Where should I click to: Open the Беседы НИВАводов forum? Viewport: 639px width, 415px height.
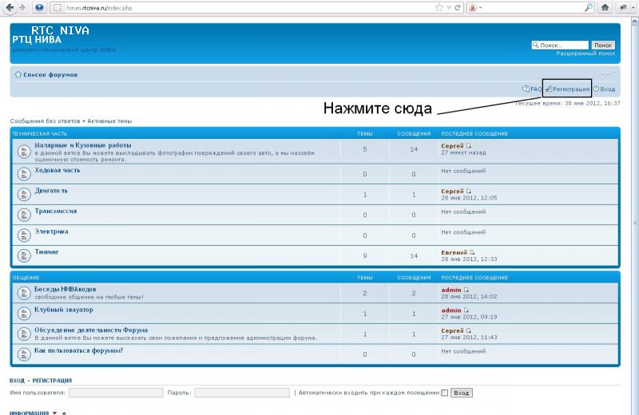tap(65, 289)
